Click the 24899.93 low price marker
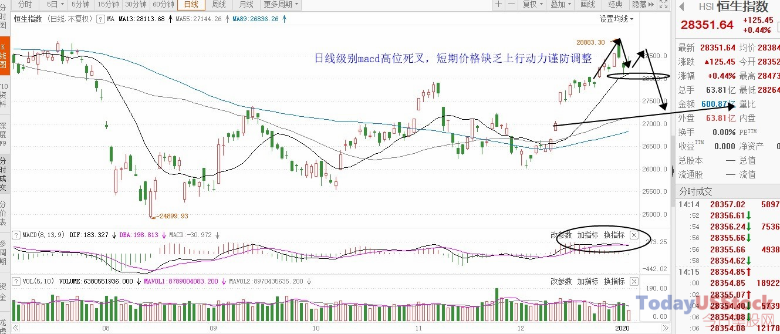Screen dimensions: 780x334 [174, 216]
